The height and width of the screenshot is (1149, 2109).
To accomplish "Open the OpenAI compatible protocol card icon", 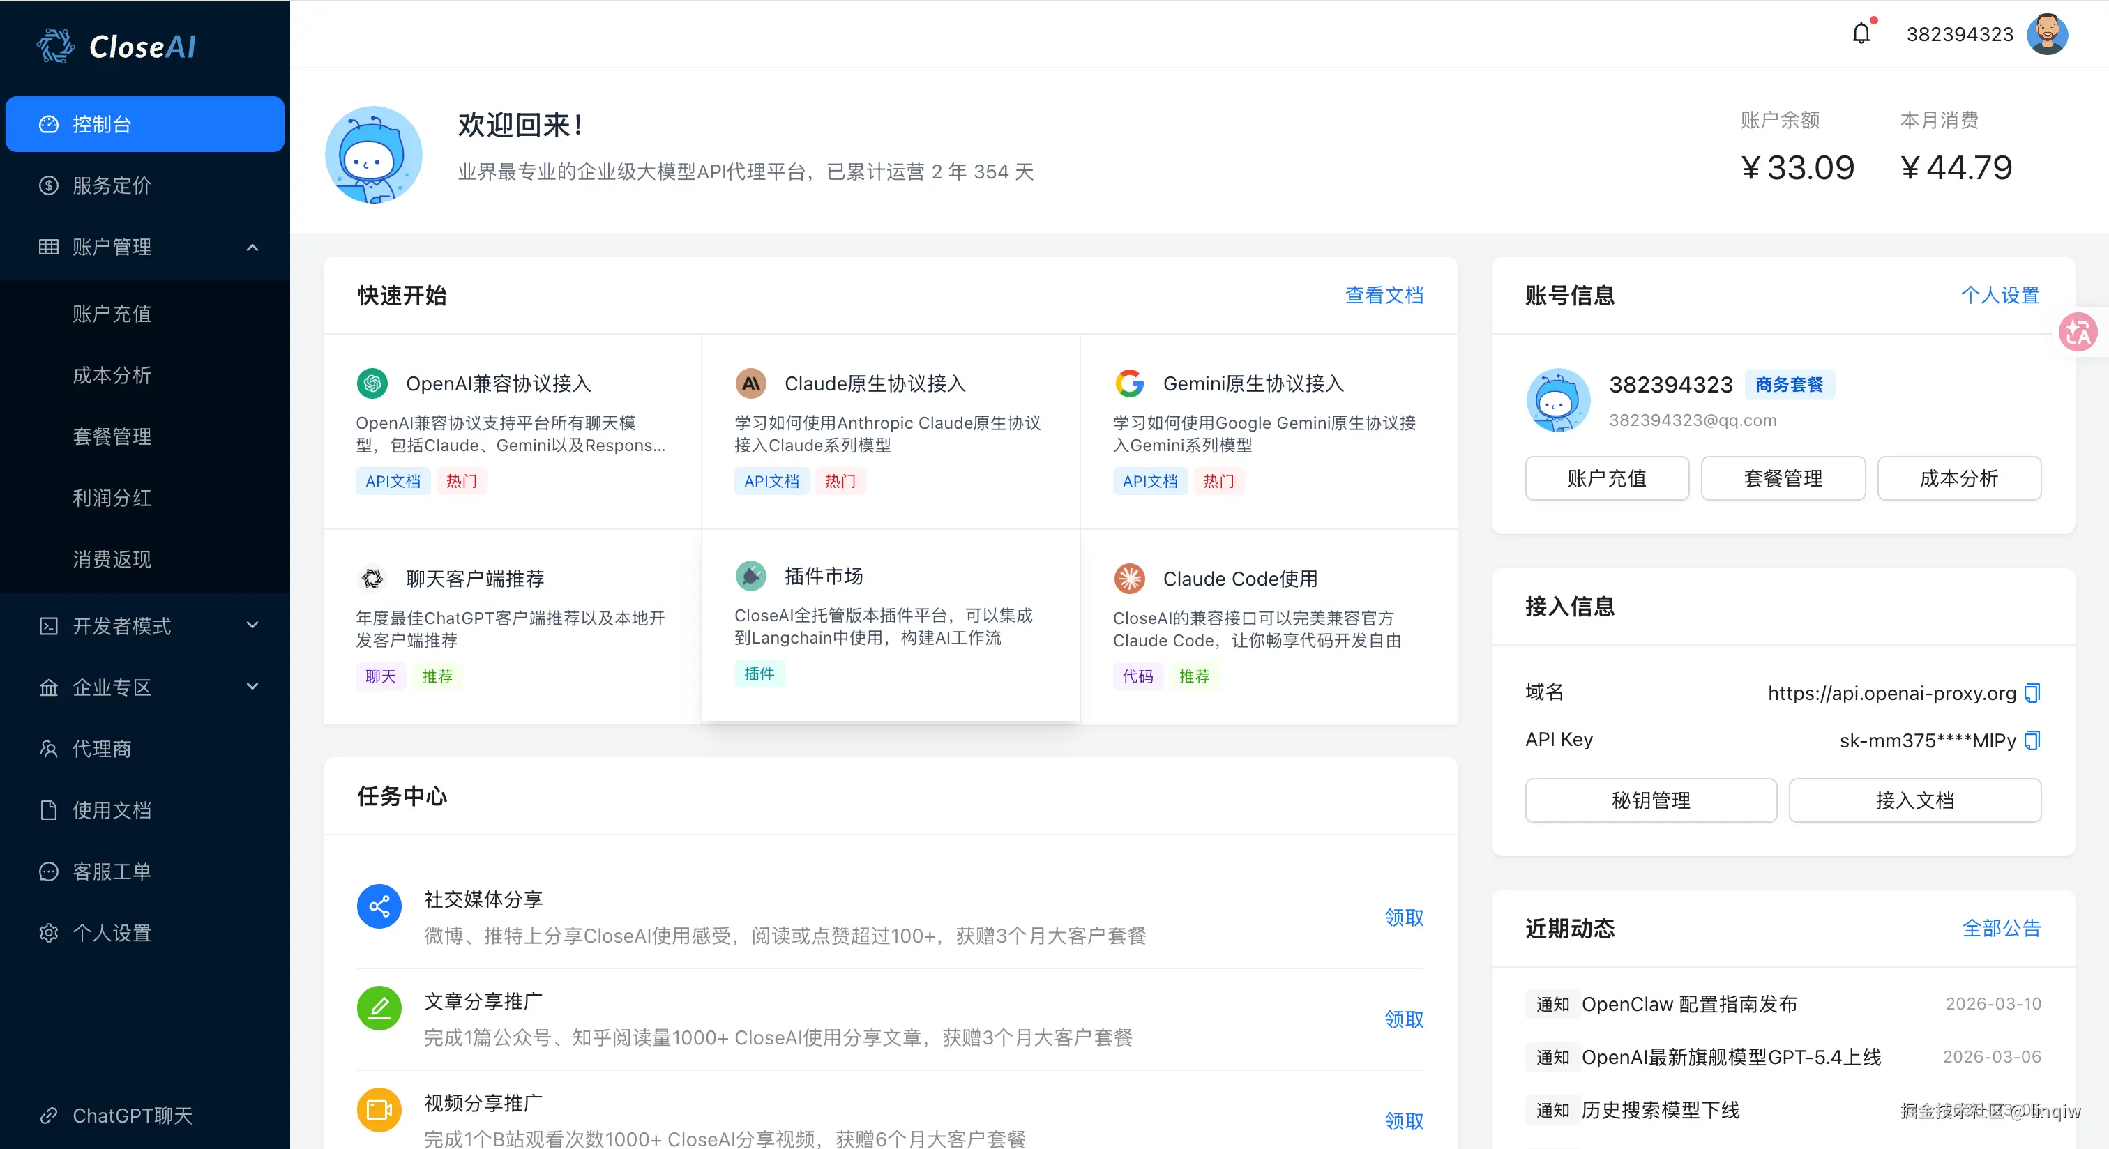I will pos(372,383).
